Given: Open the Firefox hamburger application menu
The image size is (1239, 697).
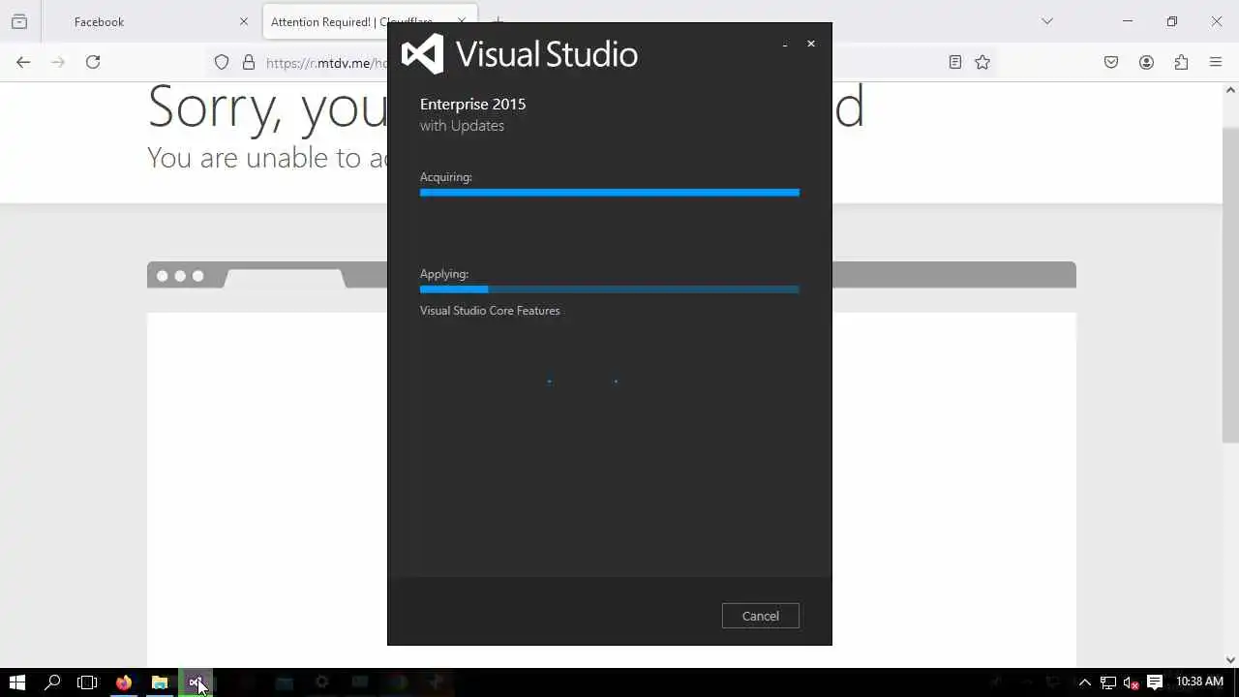Looking at the screenshot, I should coord(1216,62).
